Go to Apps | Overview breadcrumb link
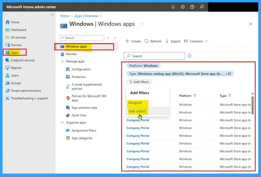Viewport: 261px width, 177px height. [86, 16]
